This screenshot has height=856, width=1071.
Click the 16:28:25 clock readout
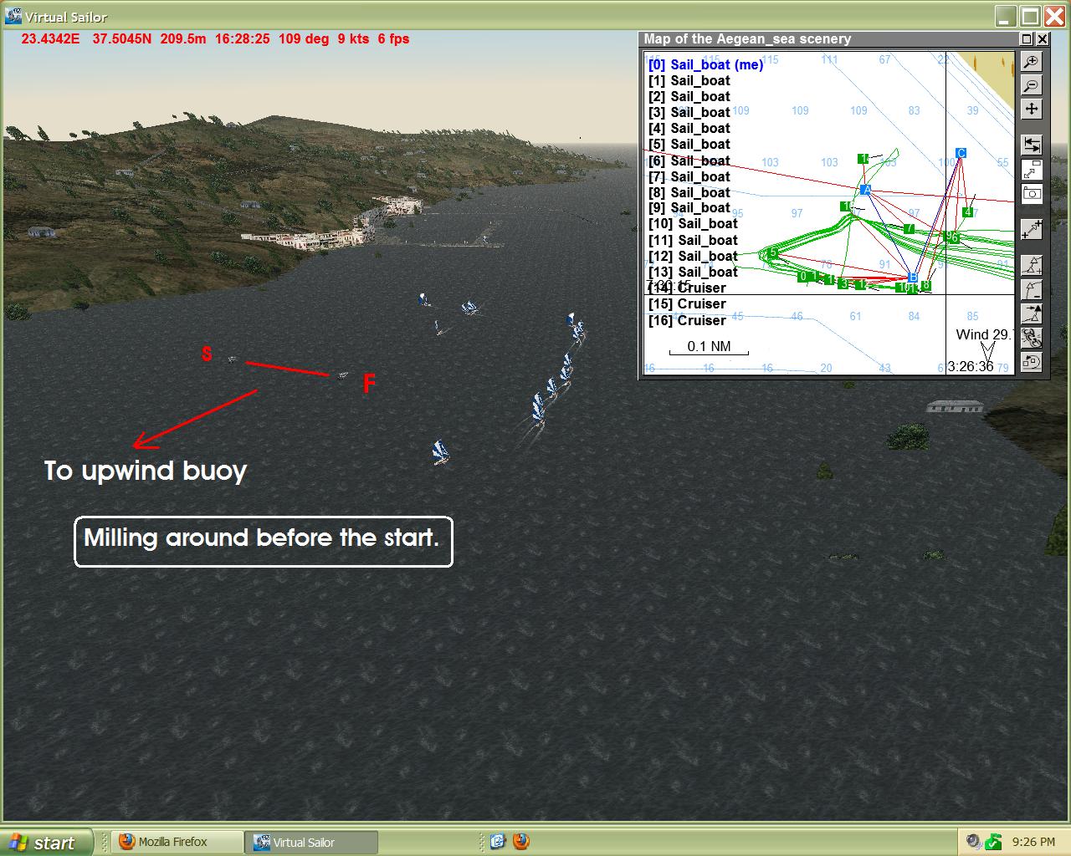(242, 38)
